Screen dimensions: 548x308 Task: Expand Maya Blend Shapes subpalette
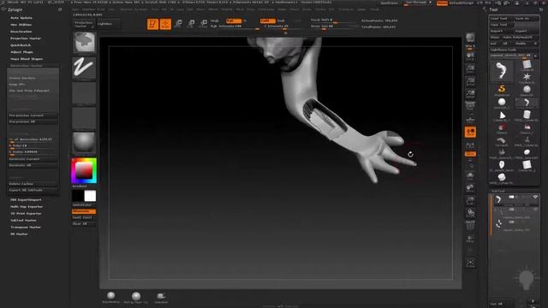coord(27,59)
